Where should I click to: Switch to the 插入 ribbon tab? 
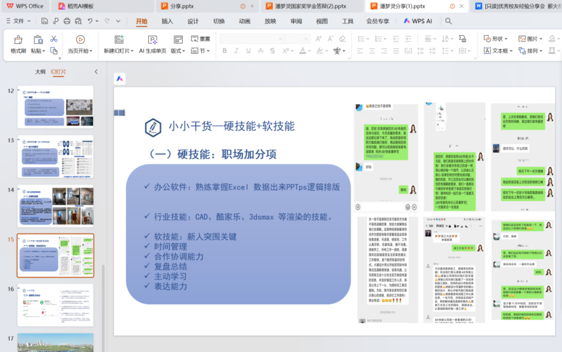167,21
